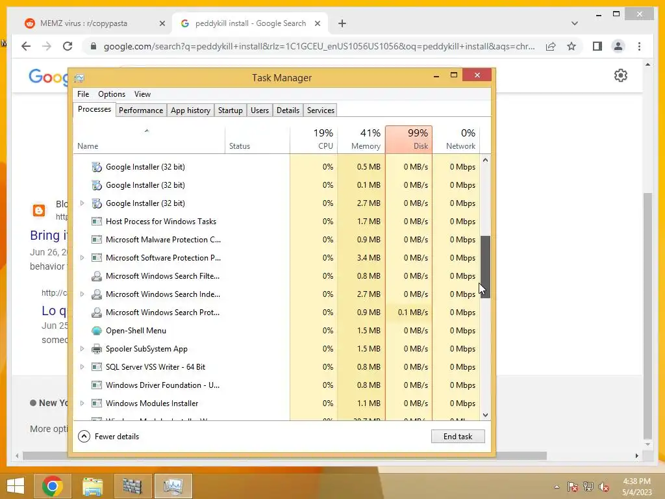This screenshot has height=499, width=665.
Task: Sort processes by the Network column
Action: [x=457, y=140]
